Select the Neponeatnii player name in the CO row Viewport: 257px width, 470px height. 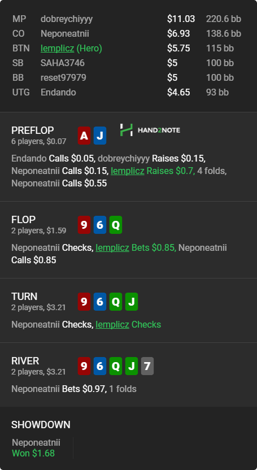pyautogui.click(x=65, y=33)
